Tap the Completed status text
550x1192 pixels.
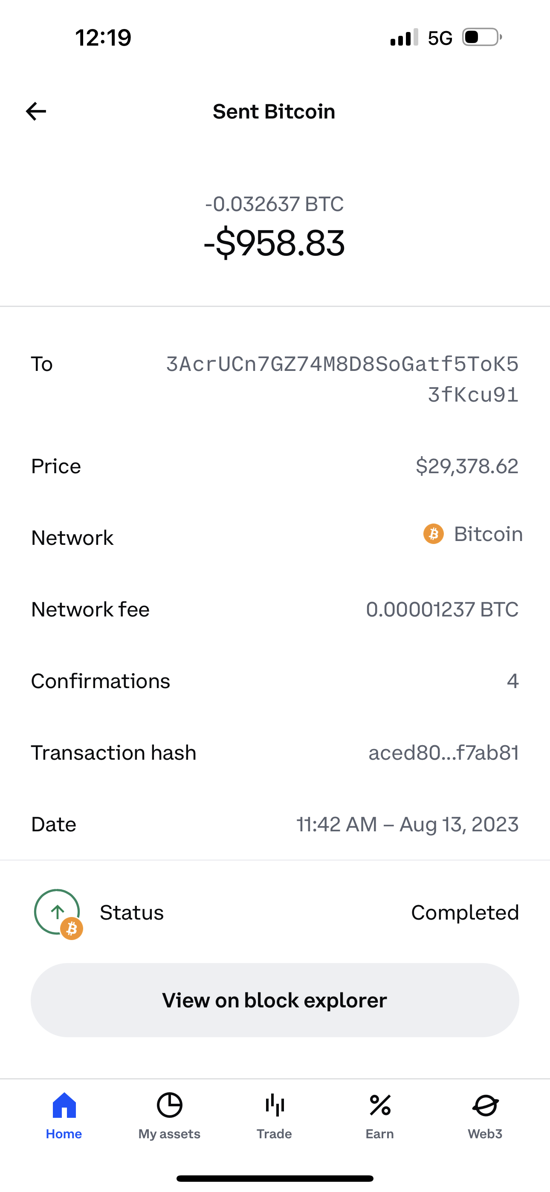click(x=465, y=912)
